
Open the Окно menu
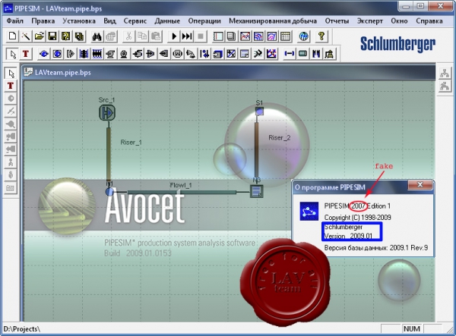[399, 21]
